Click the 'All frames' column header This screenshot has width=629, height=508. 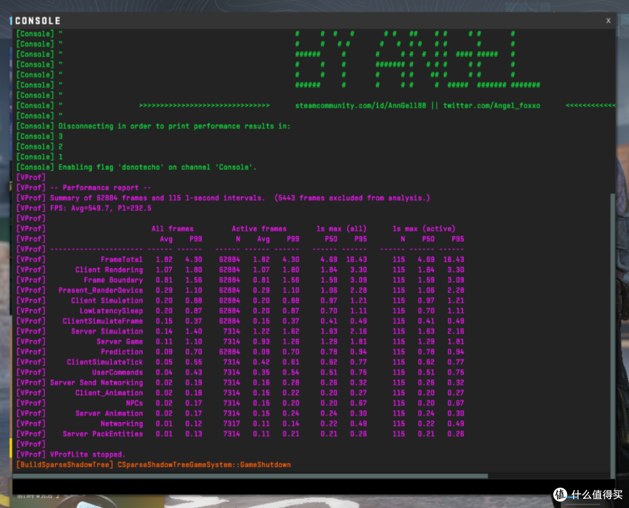172,229
